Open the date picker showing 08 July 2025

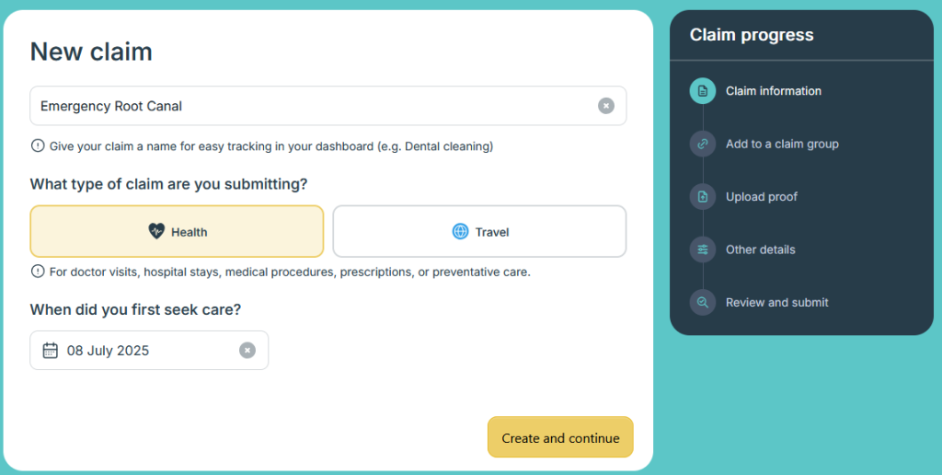(138, 350)
